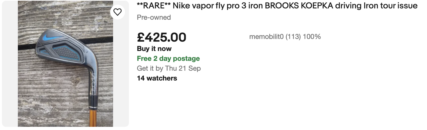Click the 14 watchers label

[157, 78]
